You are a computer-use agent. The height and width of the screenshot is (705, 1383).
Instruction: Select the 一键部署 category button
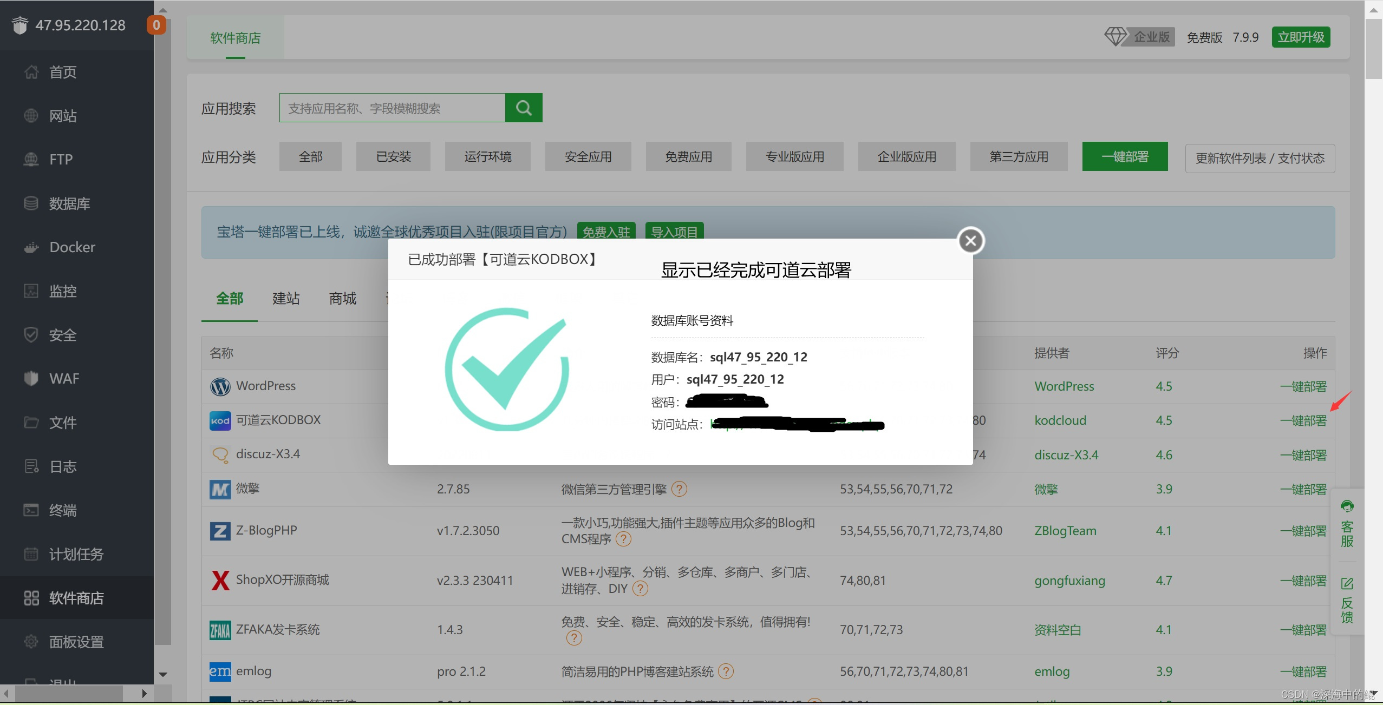(1125, 157)
